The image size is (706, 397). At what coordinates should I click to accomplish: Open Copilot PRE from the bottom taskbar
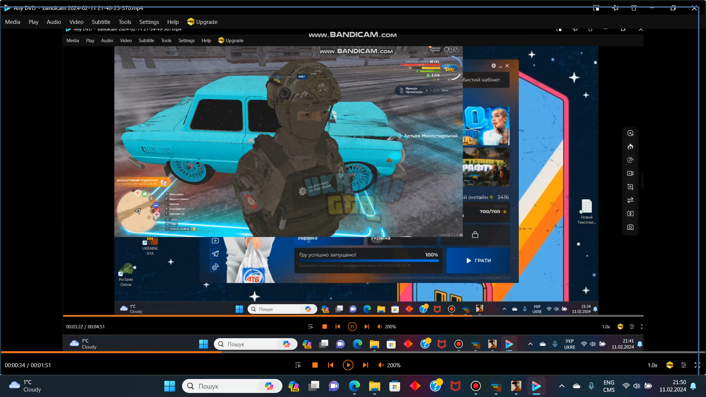(293, 386)
